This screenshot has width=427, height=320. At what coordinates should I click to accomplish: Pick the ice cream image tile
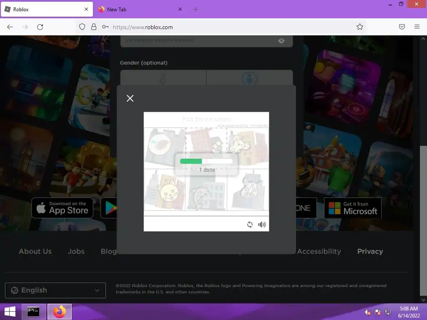click(x=206, y=148)
